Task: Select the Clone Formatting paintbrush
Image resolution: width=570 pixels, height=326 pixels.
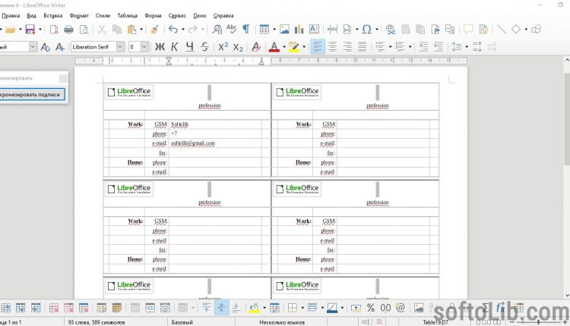Action: click(155, 30)
